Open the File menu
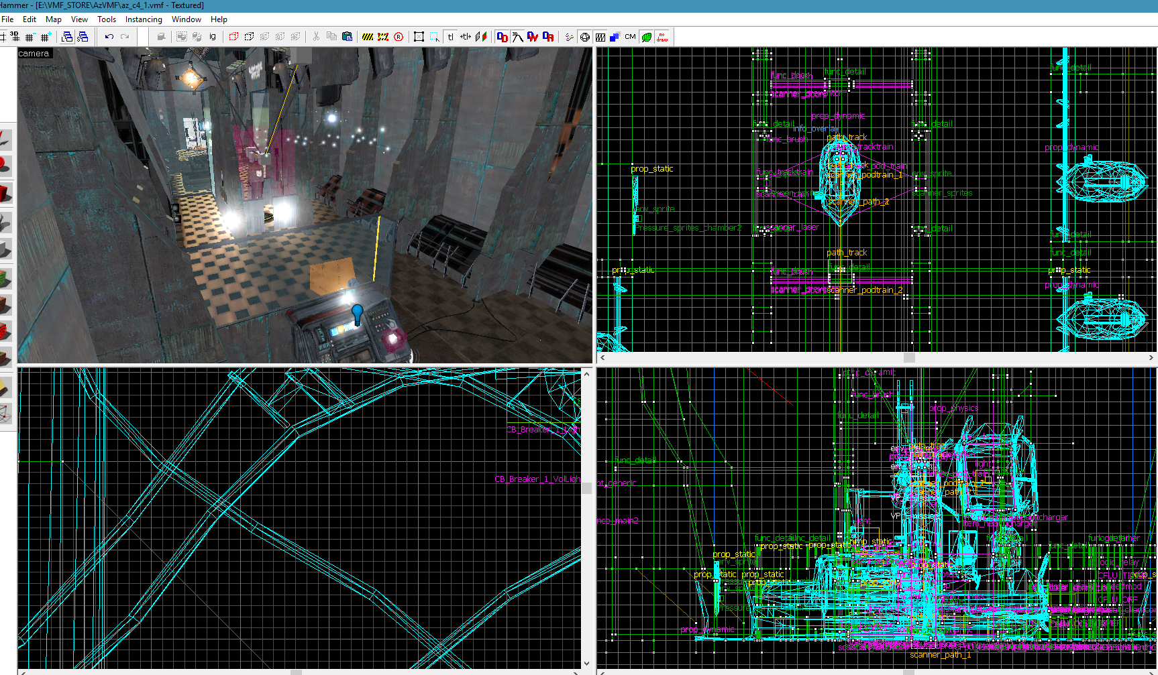Screen dimensions: 1158x675 pyautogui.click(x=7, y=19)
